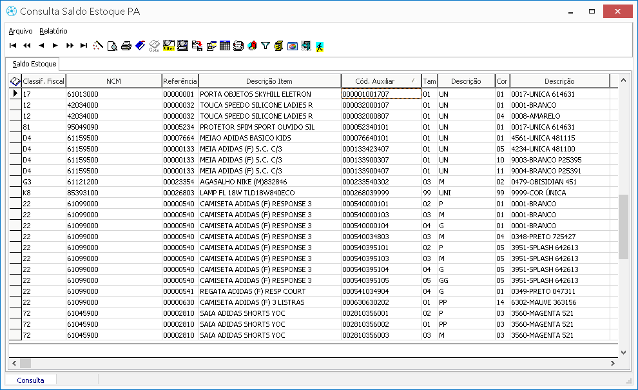
Task: Click the vertical scrollbar up arrow
Action: point(623,80)
